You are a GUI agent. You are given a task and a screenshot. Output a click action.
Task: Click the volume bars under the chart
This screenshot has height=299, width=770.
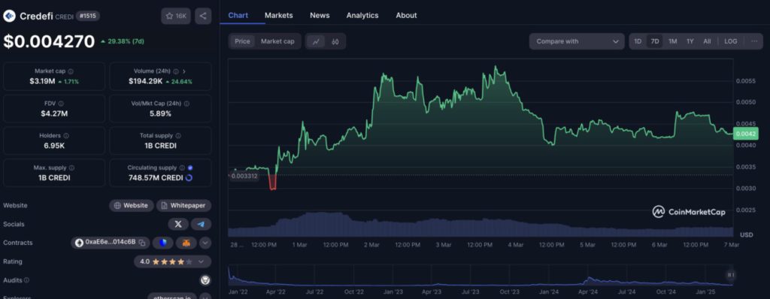coord(480,225)
